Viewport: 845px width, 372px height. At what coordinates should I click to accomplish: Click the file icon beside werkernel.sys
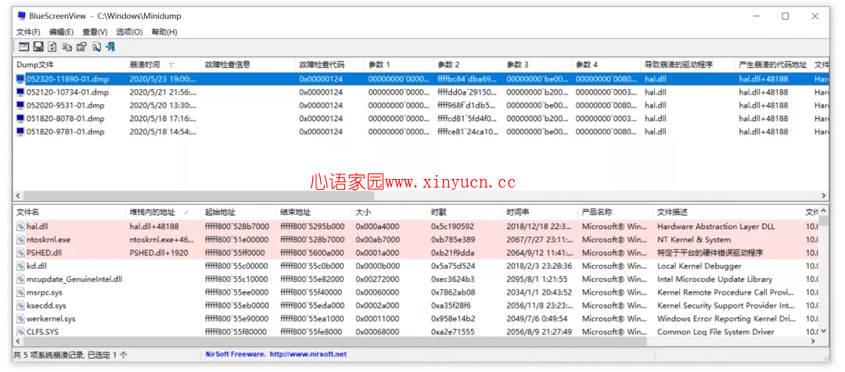pos(20,319)
